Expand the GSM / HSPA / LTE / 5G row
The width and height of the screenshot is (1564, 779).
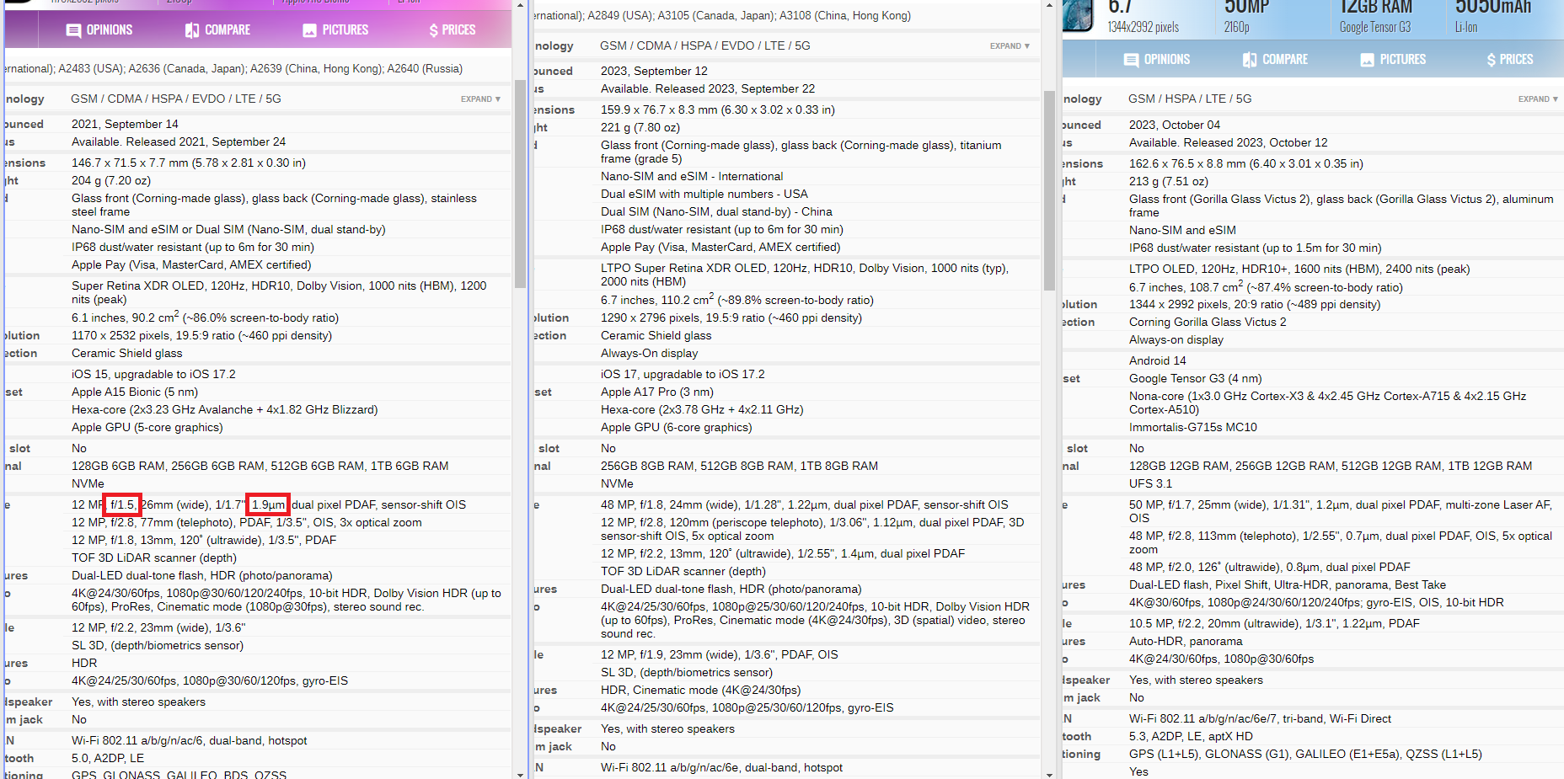pyautogui.click(x=1538, y=99)
